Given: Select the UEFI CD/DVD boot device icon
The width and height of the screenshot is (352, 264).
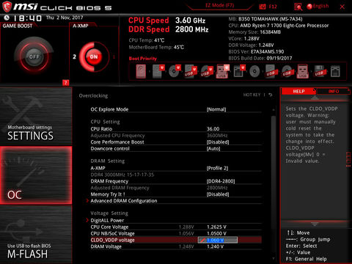Looking at the screenshot, I should point(175,71).
